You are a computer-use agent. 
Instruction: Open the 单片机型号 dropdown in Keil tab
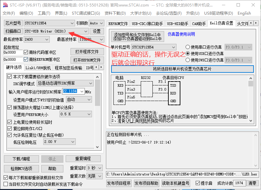[x=154, y=47]
